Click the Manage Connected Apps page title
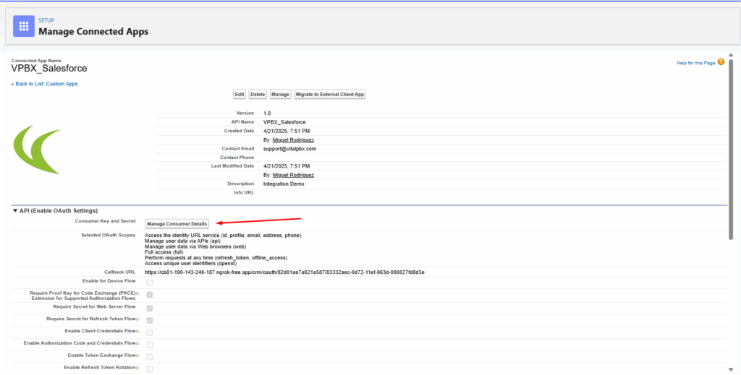This screenshot has height=375, width=741. [93, 32]
